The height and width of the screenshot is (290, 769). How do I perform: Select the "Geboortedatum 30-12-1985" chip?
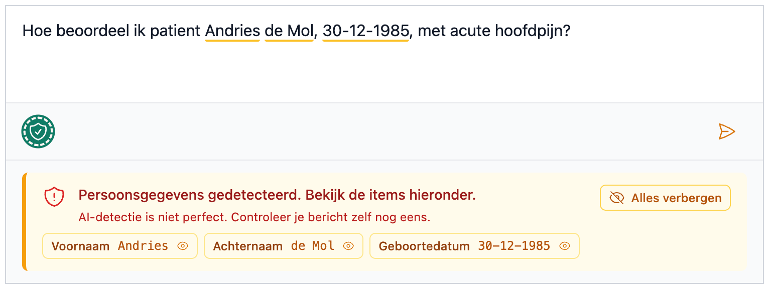(475, 246)
